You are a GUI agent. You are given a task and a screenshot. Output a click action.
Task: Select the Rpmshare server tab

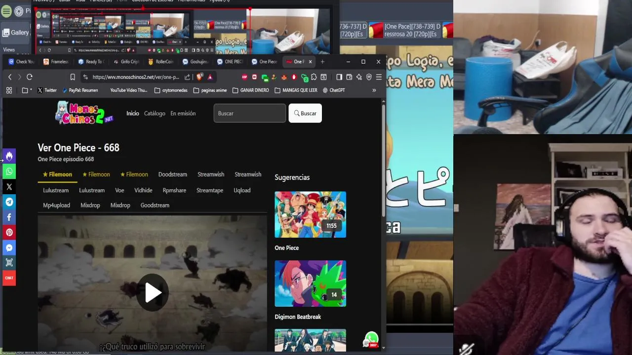point(174,190)
